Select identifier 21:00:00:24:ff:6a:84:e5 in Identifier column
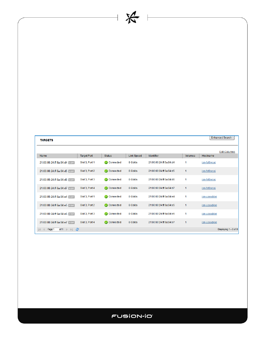This screenshot has width=263, height=340. click(x=162, y=205)
